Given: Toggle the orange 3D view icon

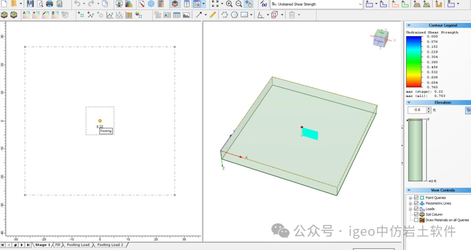Looking at the screenshot, I should [x=175, y=4].
